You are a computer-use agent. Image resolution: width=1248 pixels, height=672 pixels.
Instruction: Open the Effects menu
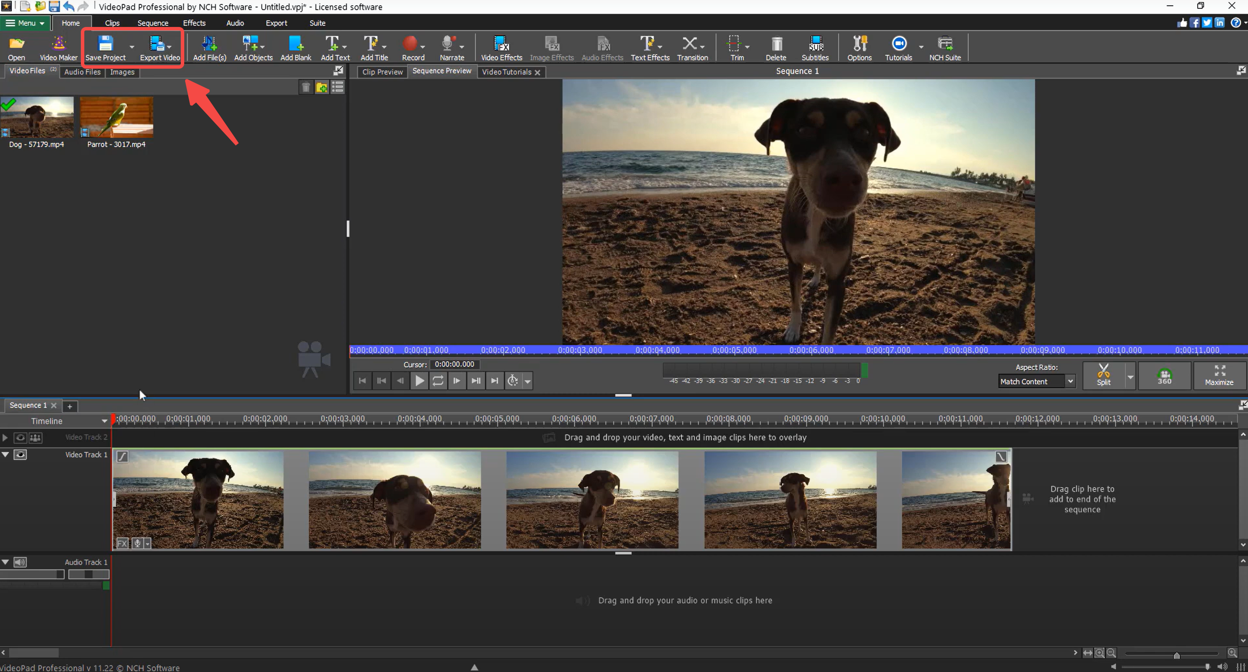(x=194, y=23)
